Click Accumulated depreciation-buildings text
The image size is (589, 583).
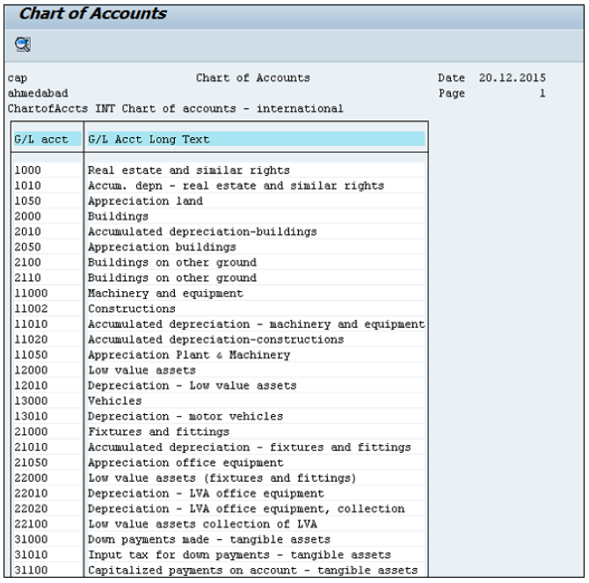(202, 232)
